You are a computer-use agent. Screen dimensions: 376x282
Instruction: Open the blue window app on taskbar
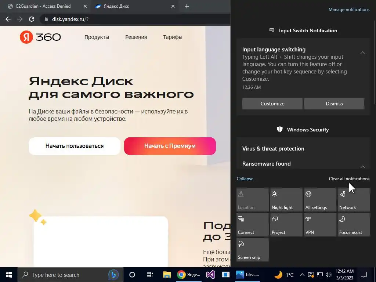[x=226, y=275]
